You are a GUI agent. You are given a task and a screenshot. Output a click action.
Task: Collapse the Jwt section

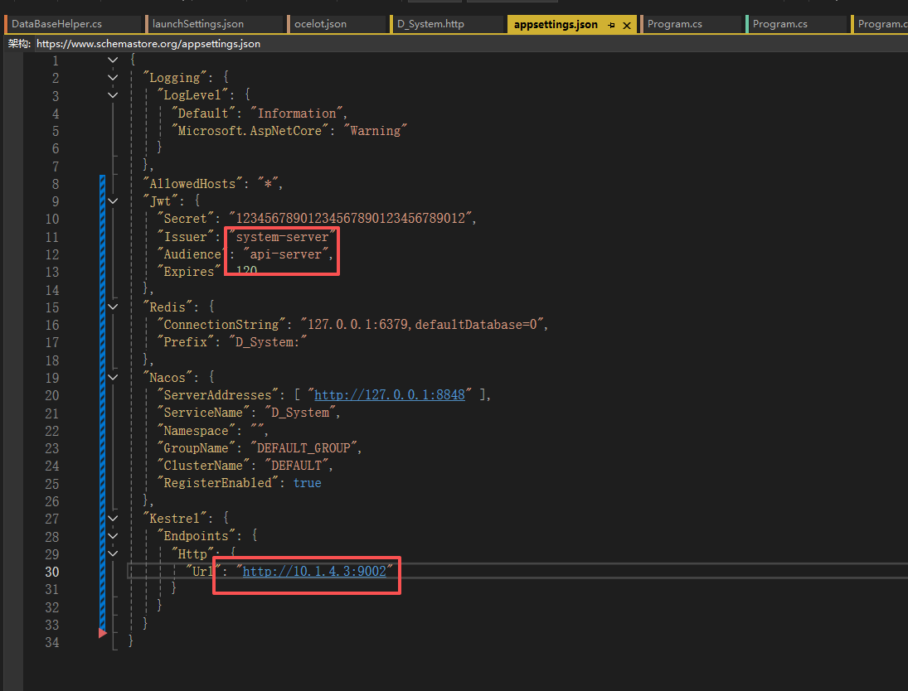[x=113, y=201]
